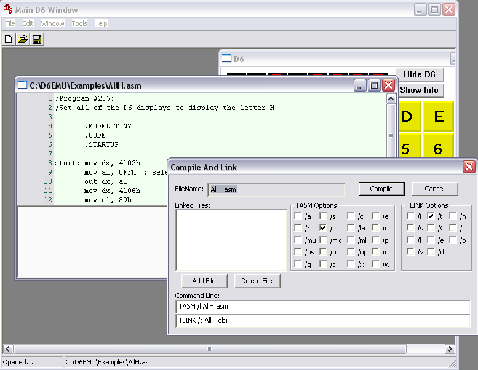Image resolution: width=478 pixels, height=370 pixels.
Task: Click the New file toolbar icon
Action: [x=9, y=39]
